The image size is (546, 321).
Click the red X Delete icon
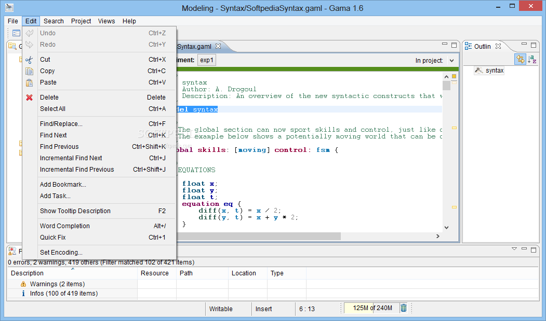[x=29, y=97]
